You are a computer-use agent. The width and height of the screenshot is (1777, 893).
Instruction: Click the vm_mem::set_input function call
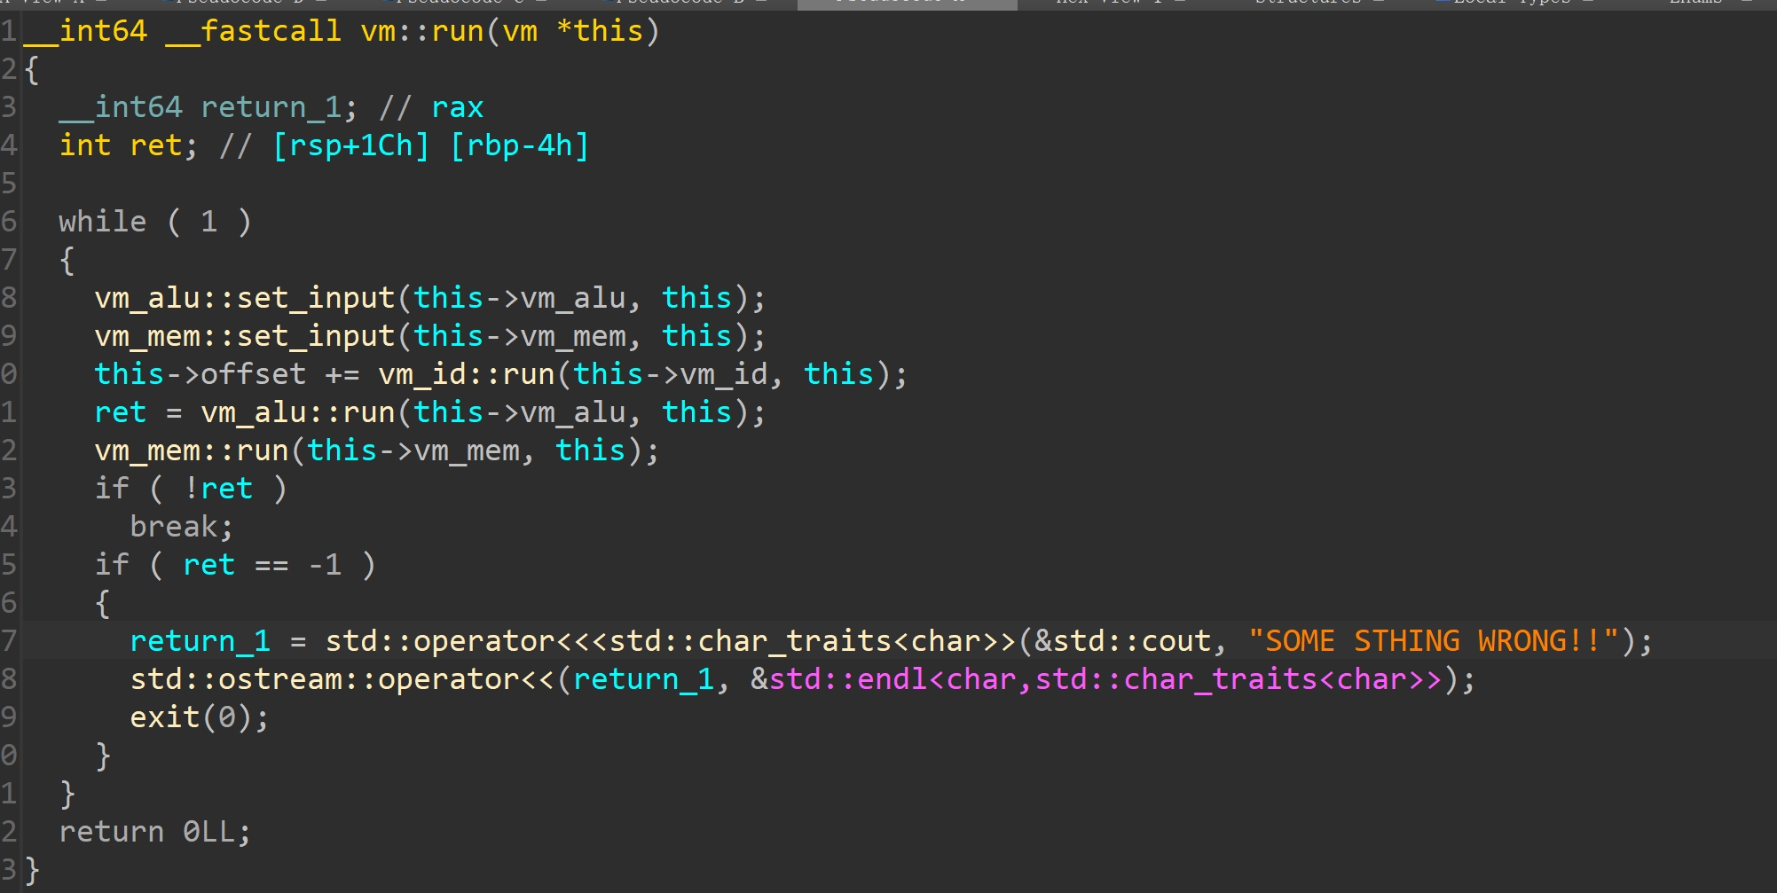(244, 336)
